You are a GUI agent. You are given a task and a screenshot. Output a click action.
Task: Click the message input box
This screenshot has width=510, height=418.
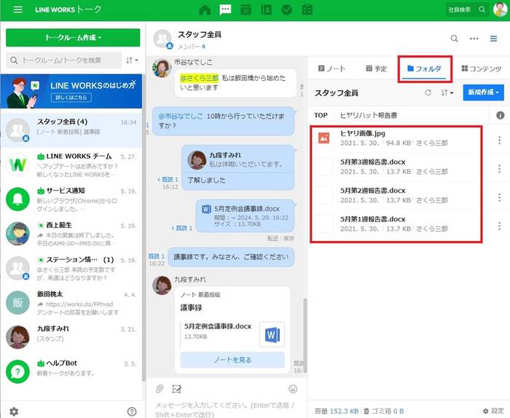click(224, 409)
